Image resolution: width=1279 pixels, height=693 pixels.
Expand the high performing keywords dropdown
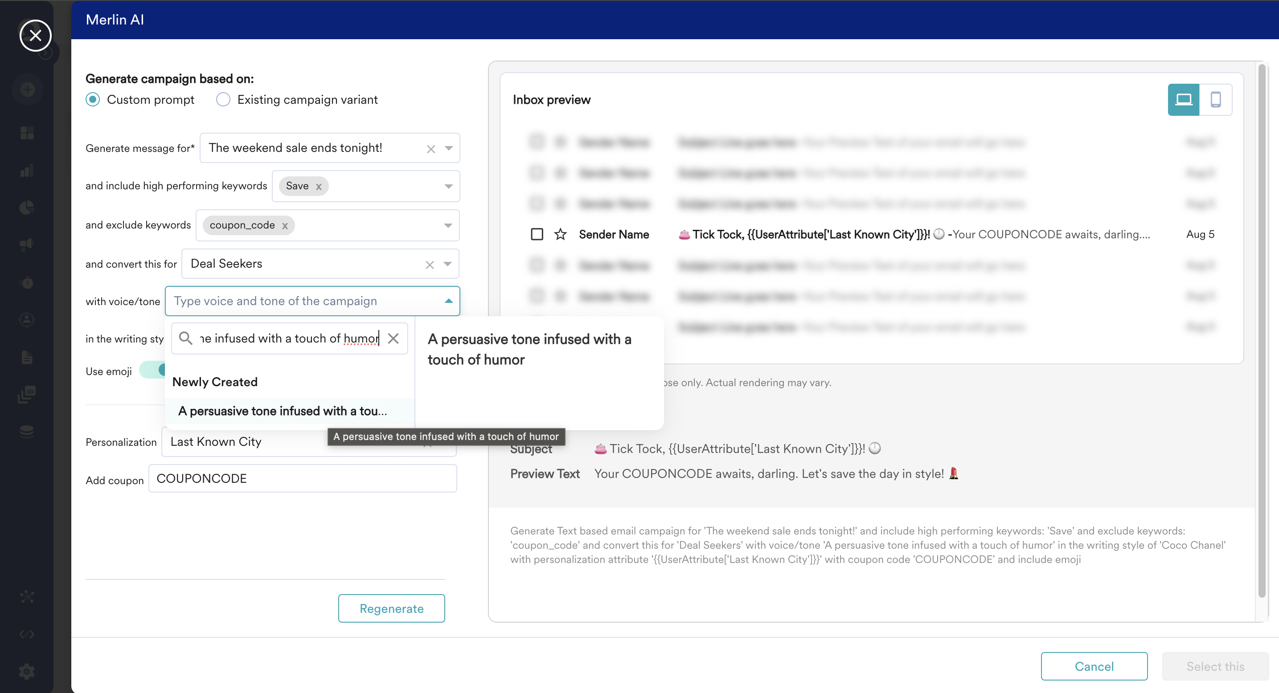click(x=448, y=186)
